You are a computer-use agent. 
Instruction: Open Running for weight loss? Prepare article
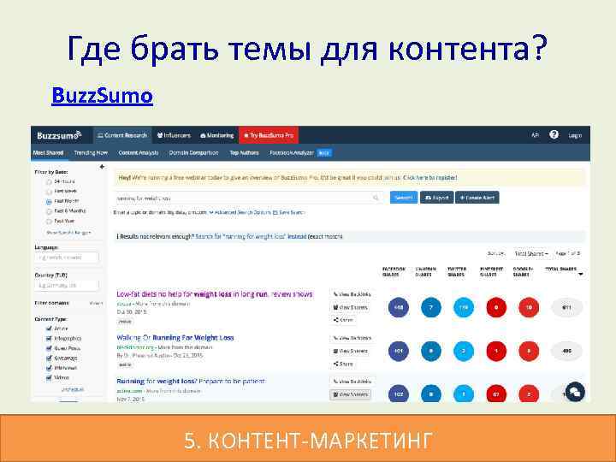point(191,381)
